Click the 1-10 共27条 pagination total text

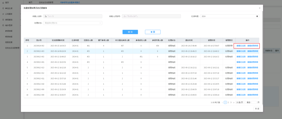[215, 103]
